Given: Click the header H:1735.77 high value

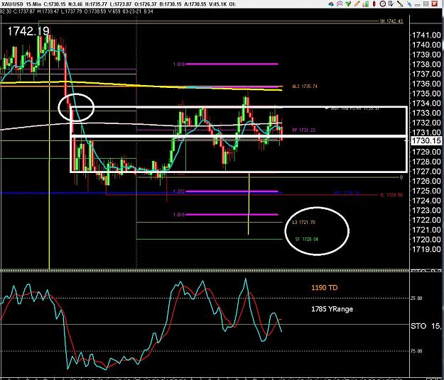Looking at the screenshot, I should pyautogui.click(x=97, y=4).
